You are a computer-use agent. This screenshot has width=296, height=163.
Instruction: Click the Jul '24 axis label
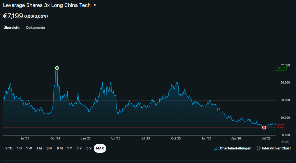(x=25, y=138)
